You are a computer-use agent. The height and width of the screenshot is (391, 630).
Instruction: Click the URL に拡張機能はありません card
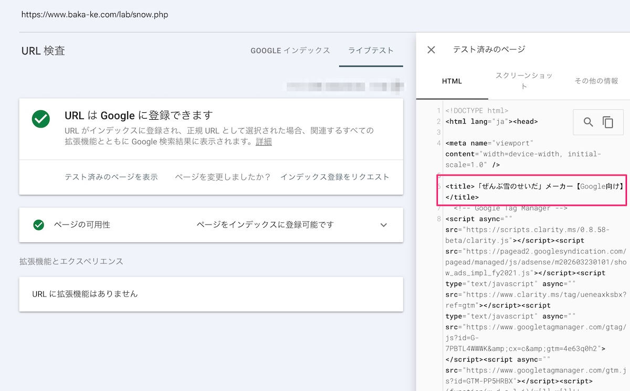pyautogui.click(x=211, y=294)
